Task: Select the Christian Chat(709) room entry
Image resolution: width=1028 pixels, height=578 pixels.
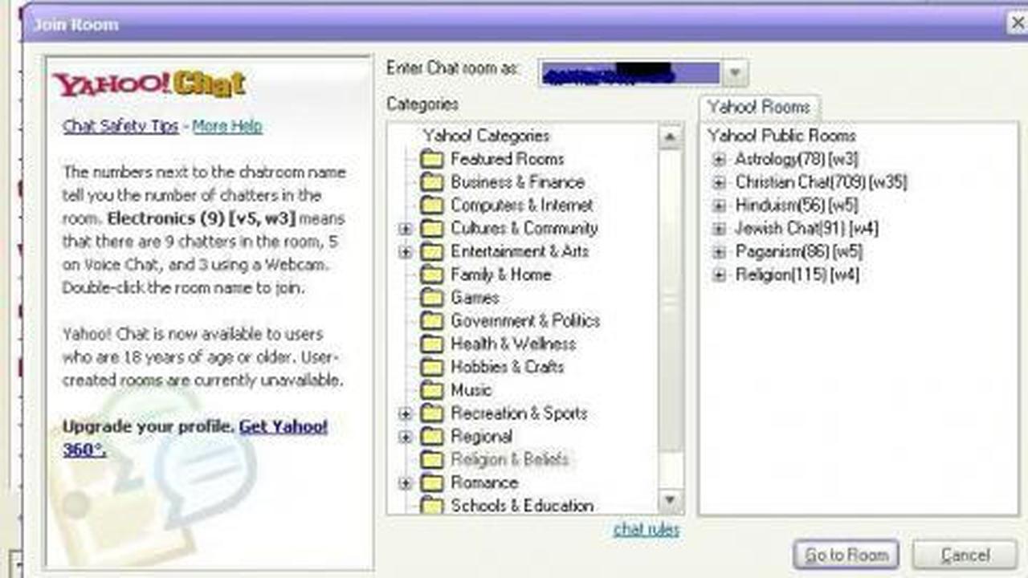Action: (x=822, y=183)
